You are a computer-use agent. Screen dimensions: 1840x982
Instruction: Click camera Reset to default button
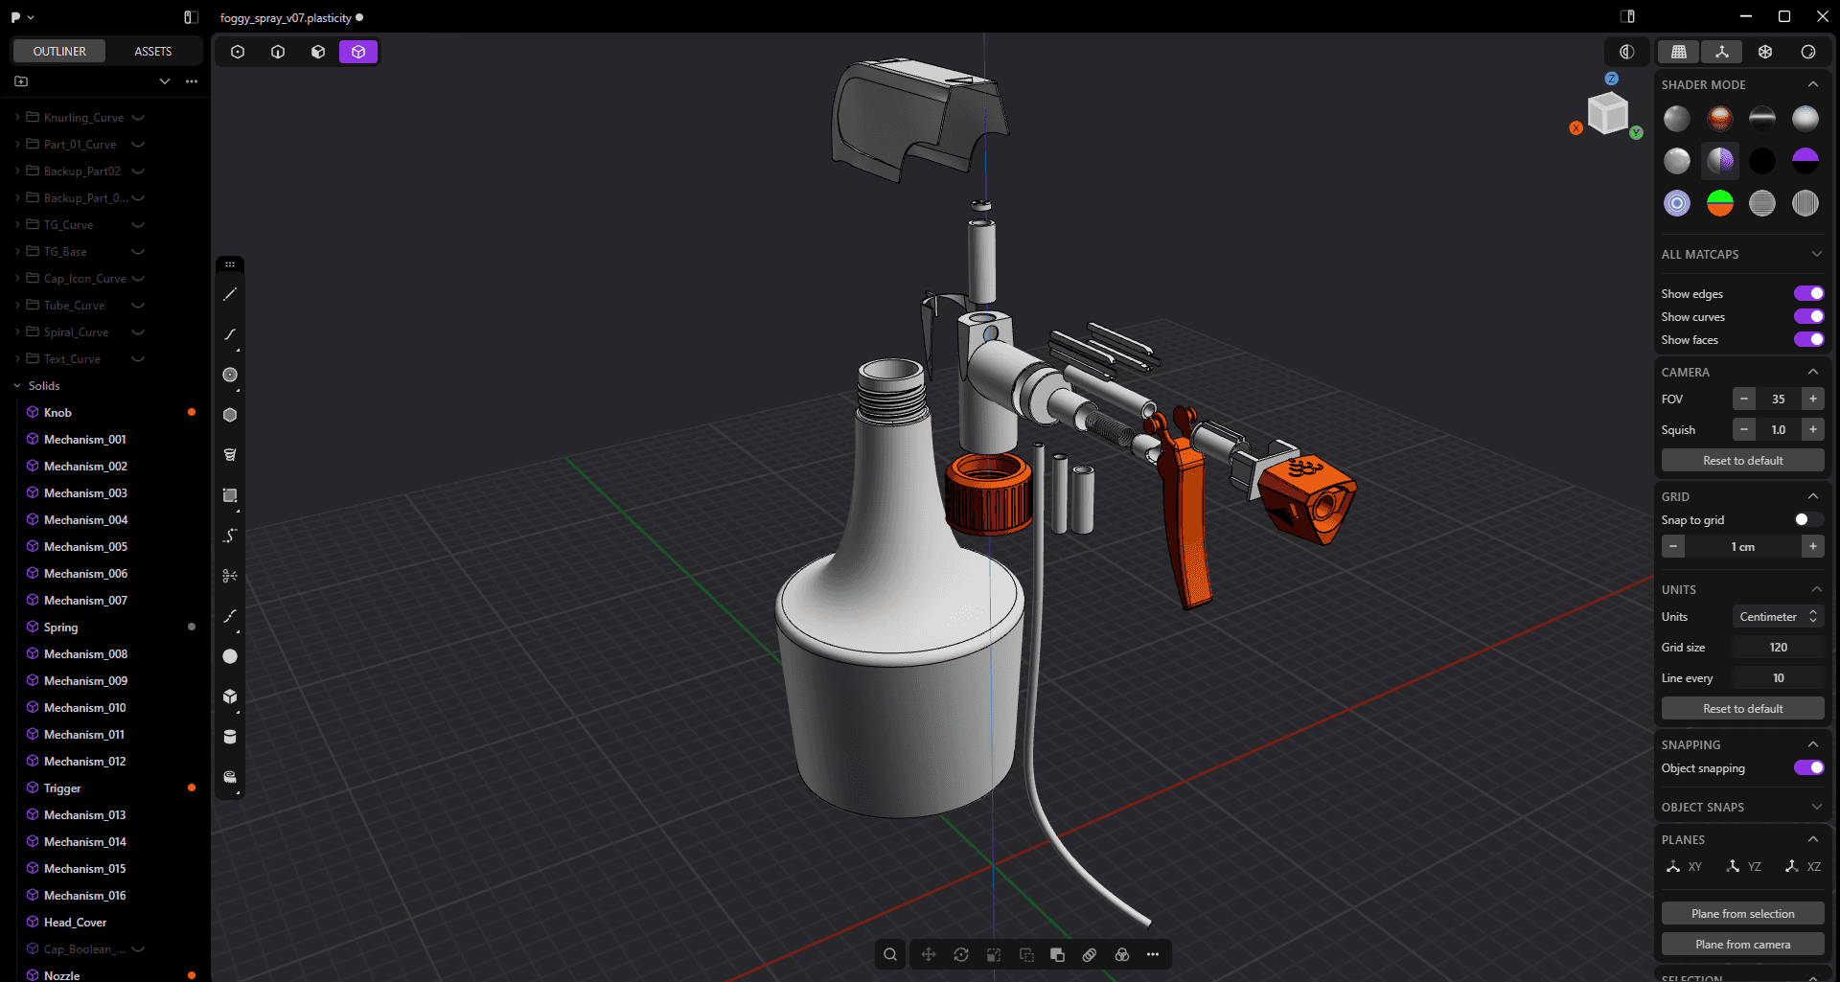coord(1742,460)
